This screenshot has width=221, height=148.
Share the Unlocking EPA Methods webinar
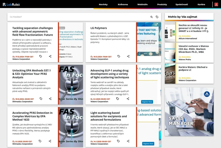(x=50, y=99)
